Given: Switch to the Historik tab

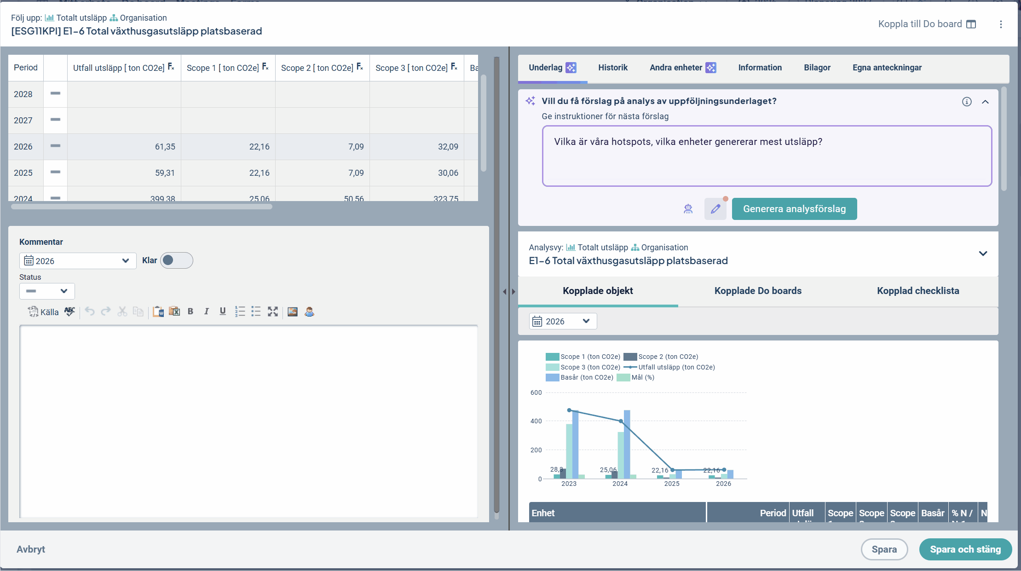Looking at the screenshot, I should (613, 68).
